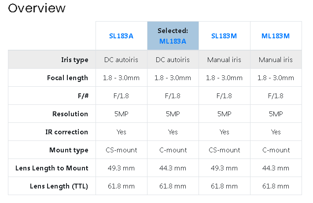Open the ML183M product link
This screenshot has width=313, height=203.
click(x=276, y=36)
